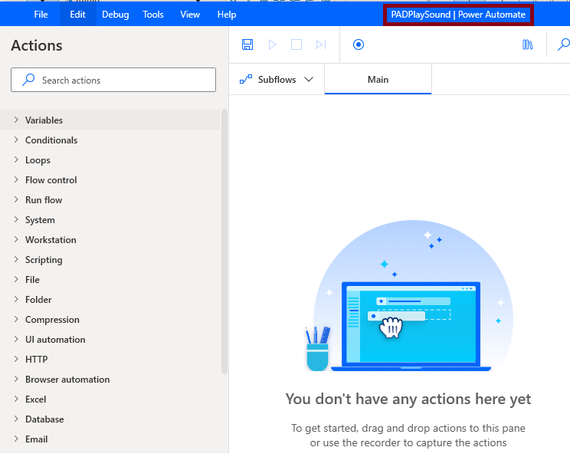Open the Tools menu
The image size is (570, 457).
coord(153,15)
